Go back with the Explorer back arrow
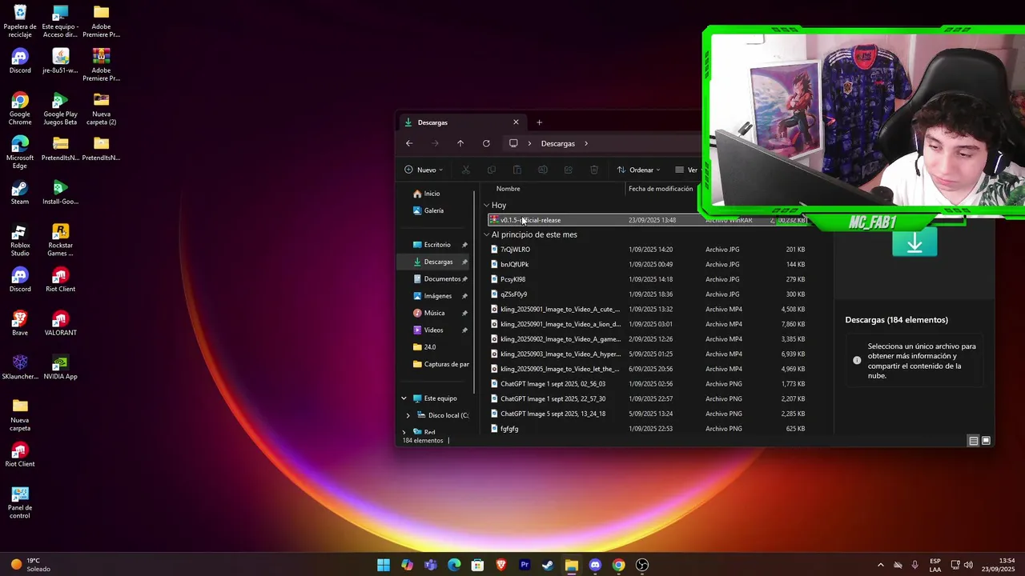Viewport: 1025px width, 576px height. pyautogui.click(x=409, y=143)
